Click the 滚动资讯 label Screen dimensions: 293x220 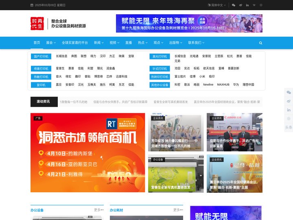(x=44, y=102)
